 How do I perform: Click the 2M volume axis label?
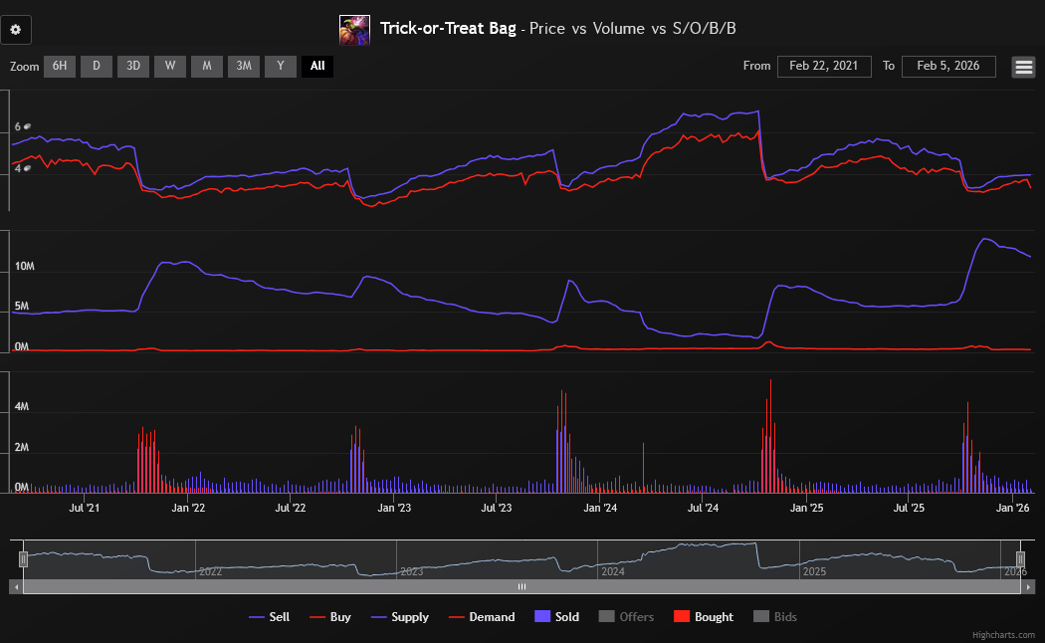pos(22,447)
